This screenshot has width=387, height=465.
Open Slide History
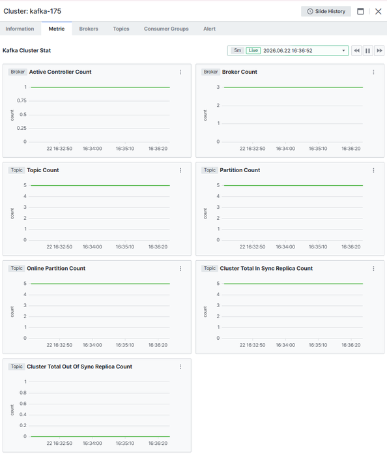(x=326, y=11)
